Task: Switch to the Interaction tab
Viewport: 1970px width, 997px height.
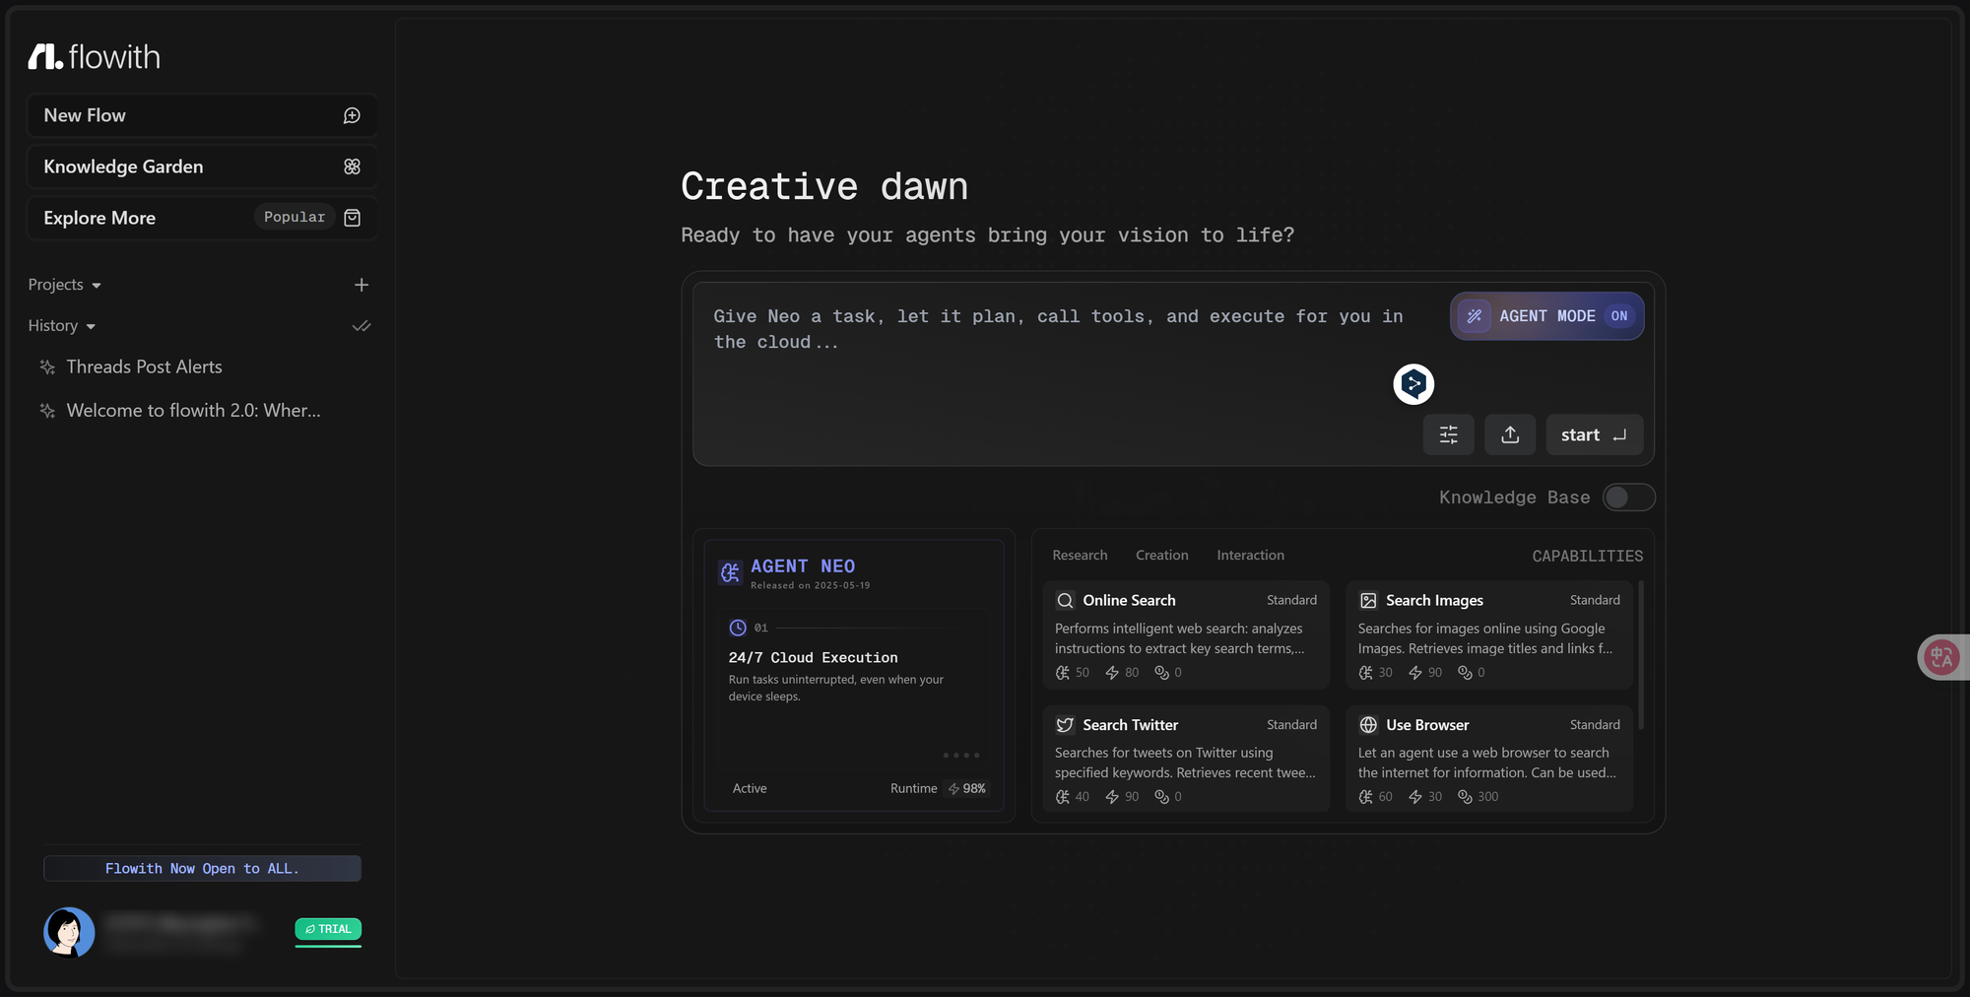Action: click(1250, 556)
